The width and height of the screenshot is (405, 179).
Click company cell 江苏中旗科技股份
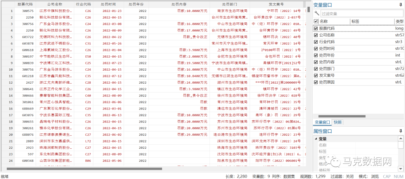click(x=55, y=11)
